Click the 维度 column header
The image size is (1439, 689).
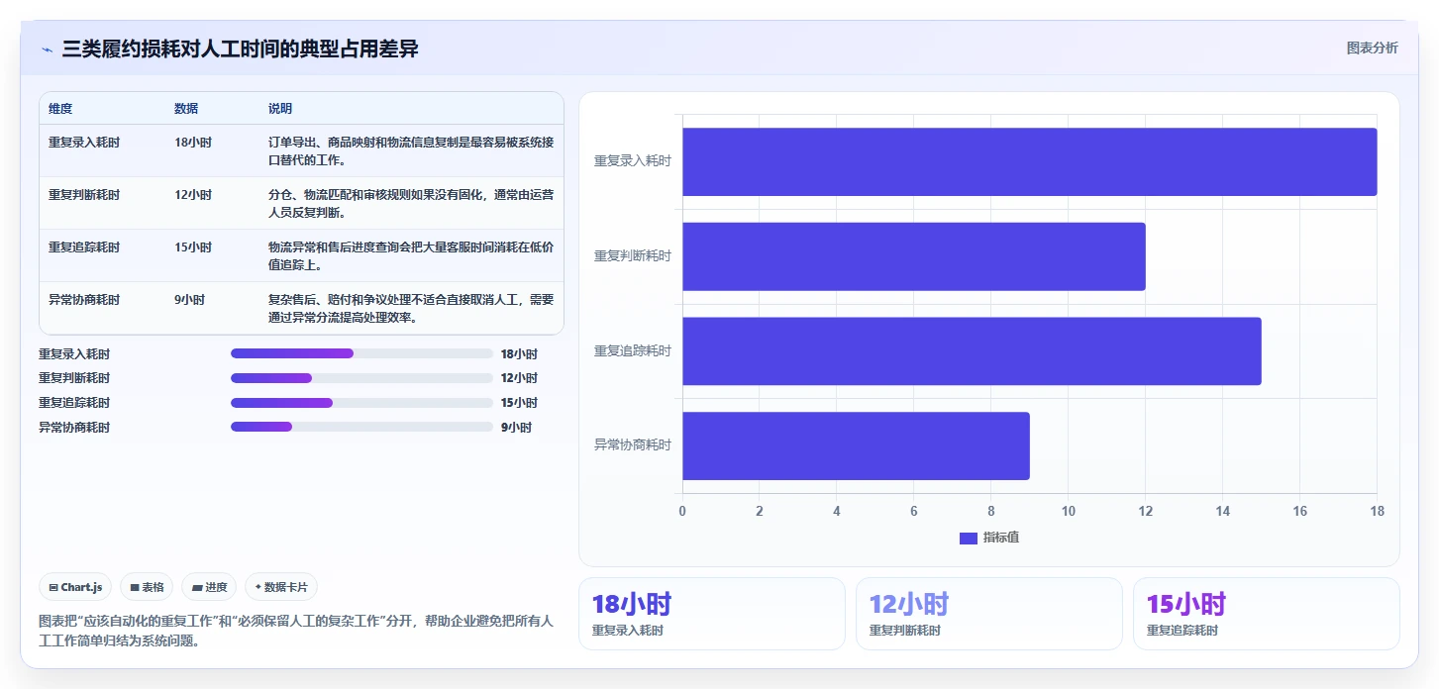[60, 109]
